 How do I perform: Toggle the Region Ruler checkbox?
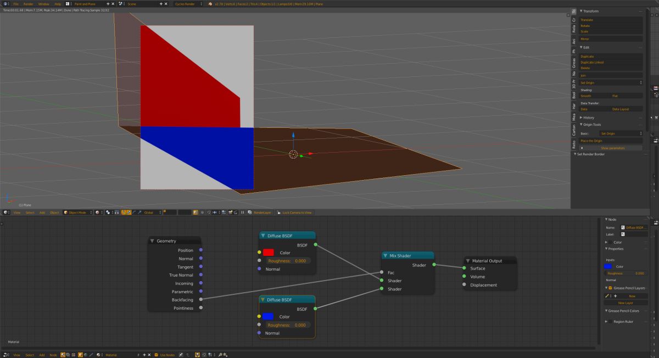[x=611, y=322]
